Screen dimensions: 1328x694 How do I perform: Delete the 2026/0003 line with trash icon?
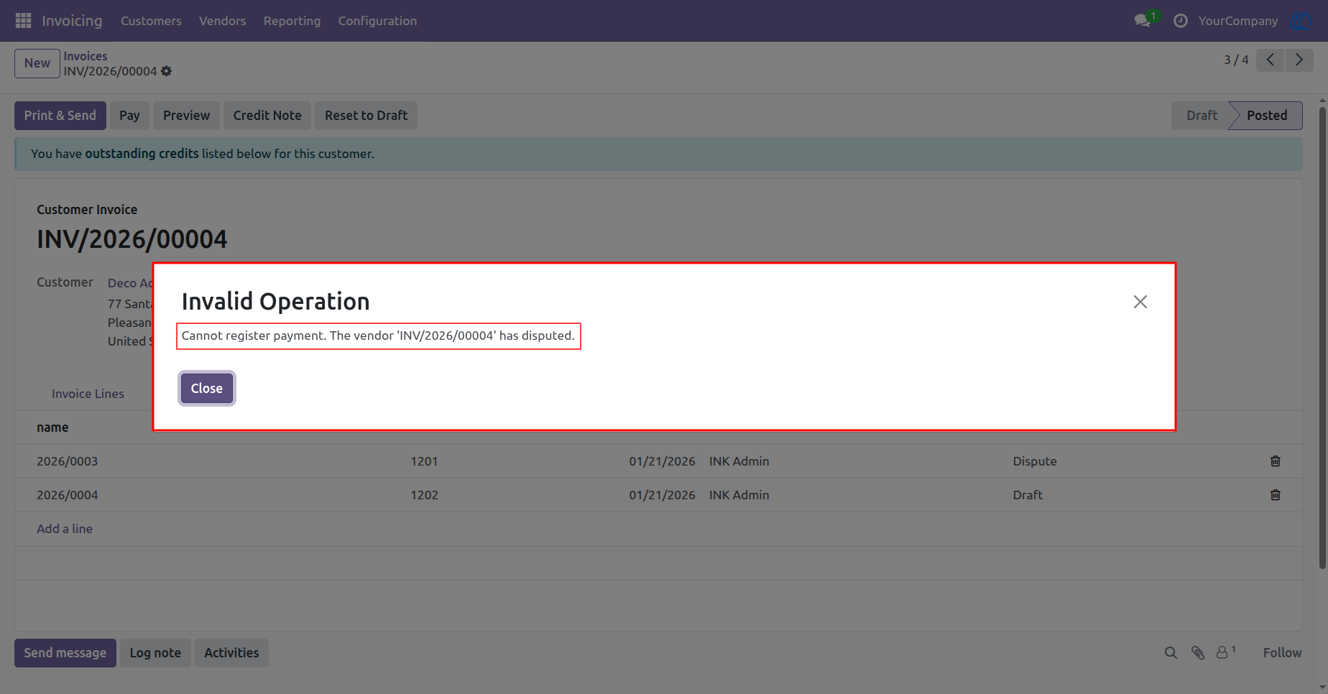(1276, 461)
